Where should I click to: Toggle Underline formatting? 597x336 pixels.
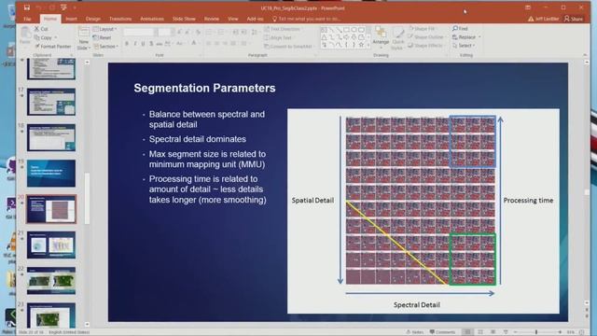[143, 44]
